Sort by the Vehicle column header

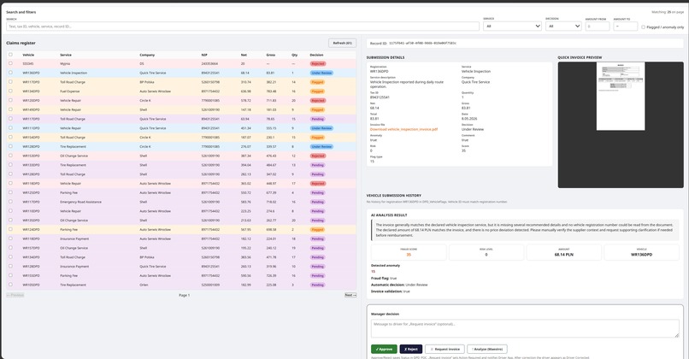pyautogui.click(x=28, y=55)
